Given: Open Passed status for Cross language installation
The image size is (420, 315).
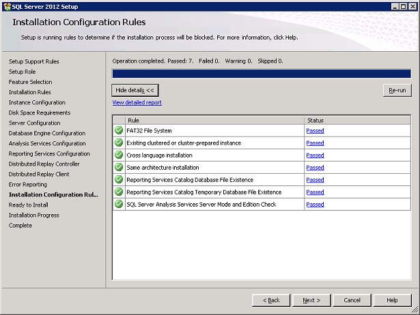Looking at the screenshot, I should pos(316,155).
